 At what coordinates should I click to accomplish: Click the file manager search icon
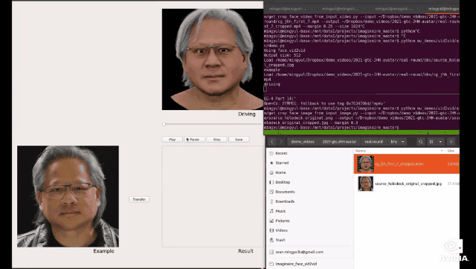coord(420,142)
